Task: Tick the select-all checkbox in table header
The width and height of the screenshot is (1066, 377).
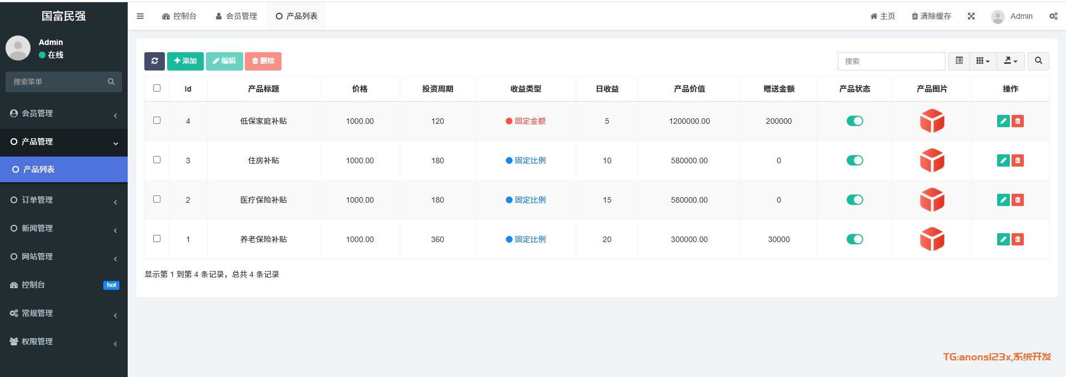Action: coord(157,88)
